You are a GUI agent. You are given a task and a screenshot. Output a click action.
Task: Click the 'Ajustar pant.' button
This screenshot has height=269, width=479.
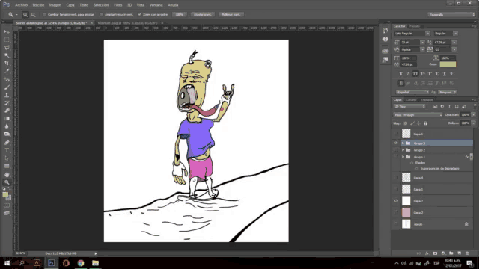pos(203,15)
